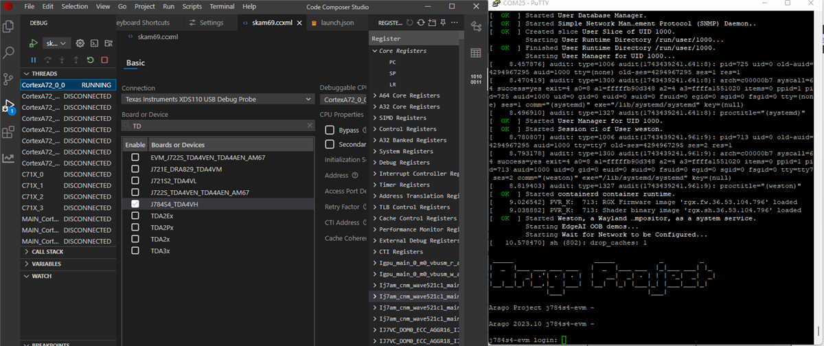Open the Selection menu
The width and height of the screenshot is (824, 346).
[x=75, y=6]
